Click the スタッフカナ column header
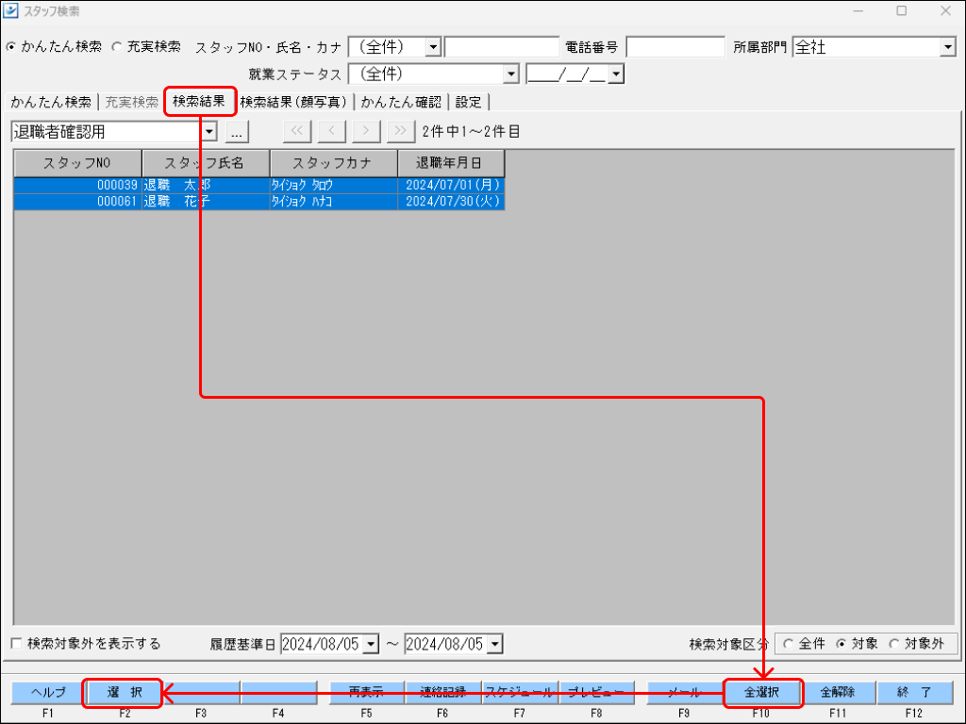The width and height of the screenshot is (966, 724). [334, 163]
